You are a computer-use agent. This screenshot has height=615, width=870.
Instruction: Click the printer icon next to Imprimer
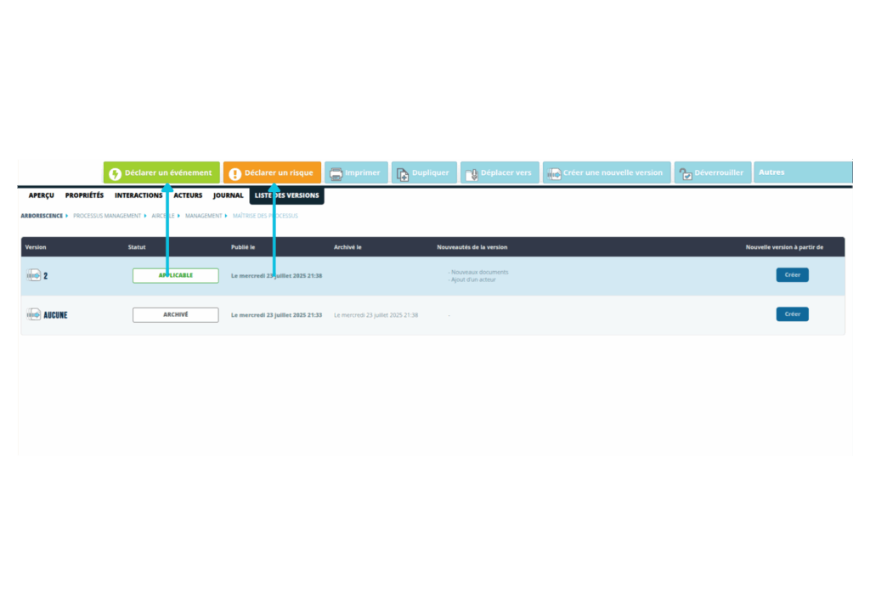coord(336,174)
